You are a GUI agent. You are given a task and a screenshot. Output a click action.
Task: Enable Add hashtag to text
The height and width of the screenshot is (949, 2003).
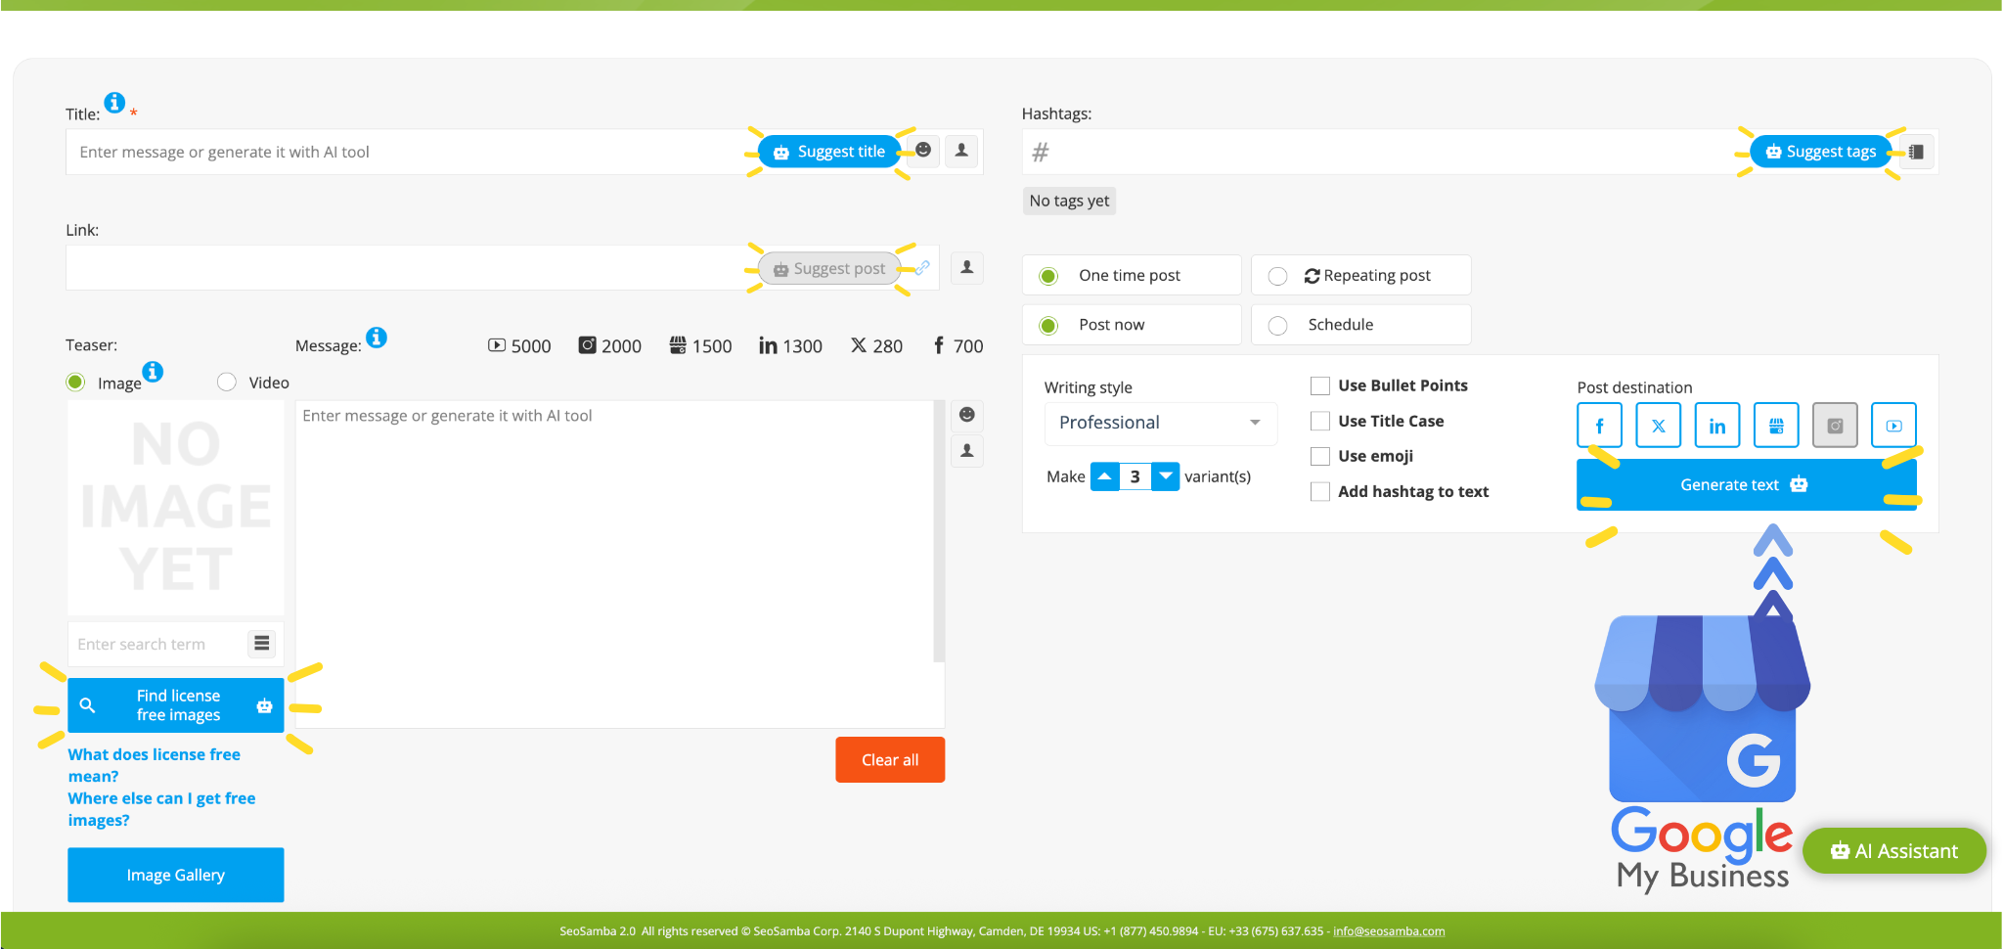click(x=1320, y=491)
